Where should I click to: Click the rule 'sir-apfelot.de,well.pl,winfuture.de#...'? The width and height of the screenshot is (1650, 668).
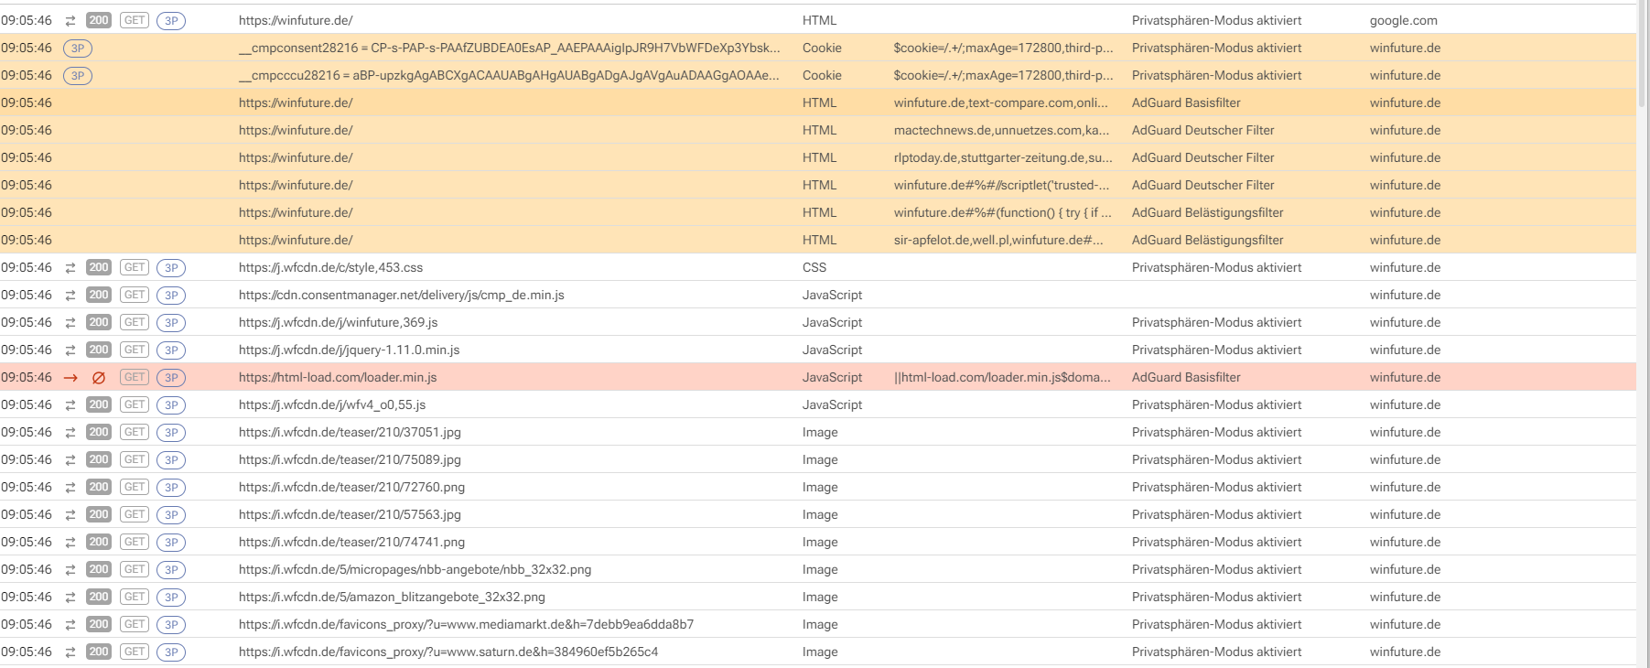[x=998, y=240]
